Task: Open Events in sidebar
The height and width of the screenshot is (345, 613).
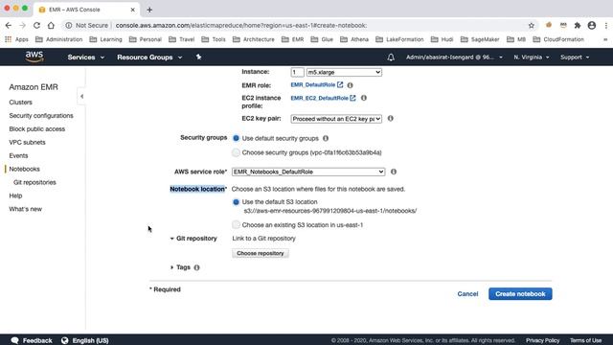Action: point(18,155)
